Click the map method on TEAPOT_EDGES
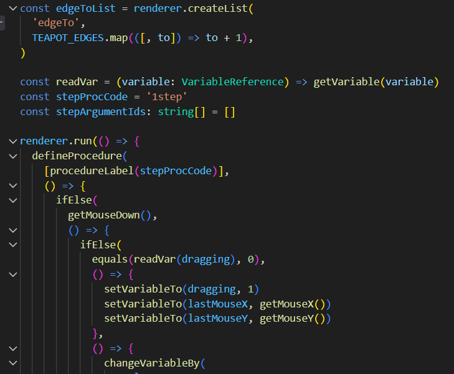This screenshot has width=454, height=374. coord(119,38)
